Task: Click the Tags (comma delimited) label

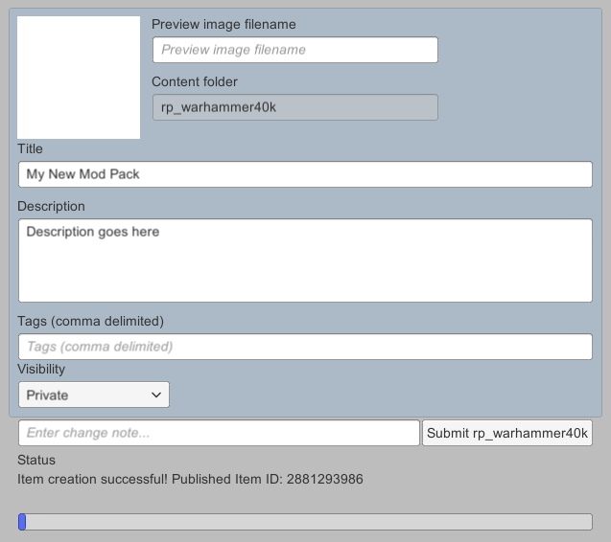Action: [x=90, y=321]
